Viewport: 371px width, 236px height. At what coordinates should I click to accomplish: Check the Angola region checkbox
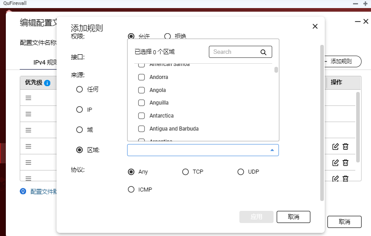click(x=141, y=90)
